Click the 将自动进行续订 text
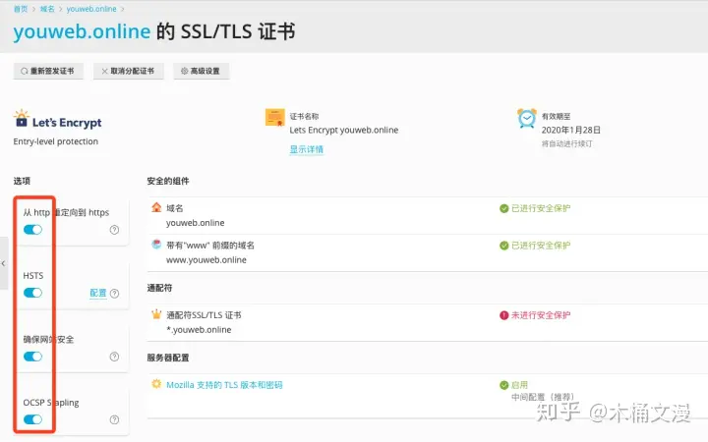Screen dimensions: 708x442 [566, 143]
